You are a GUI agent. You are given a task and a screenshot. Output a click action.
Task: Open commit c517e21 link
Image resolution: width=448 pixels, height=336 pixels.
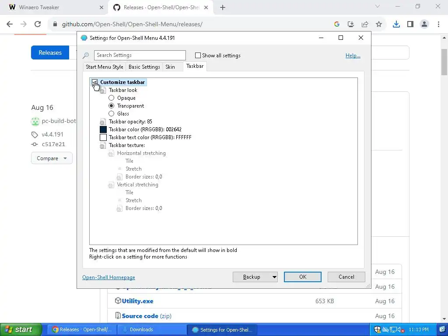coord(53,144)
